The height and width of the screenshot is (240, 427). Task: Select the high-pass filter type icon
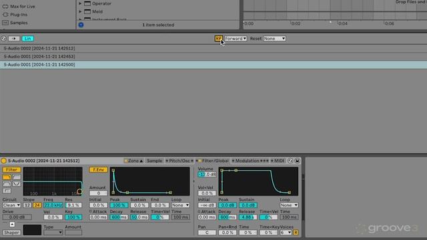tap(17, 177)
